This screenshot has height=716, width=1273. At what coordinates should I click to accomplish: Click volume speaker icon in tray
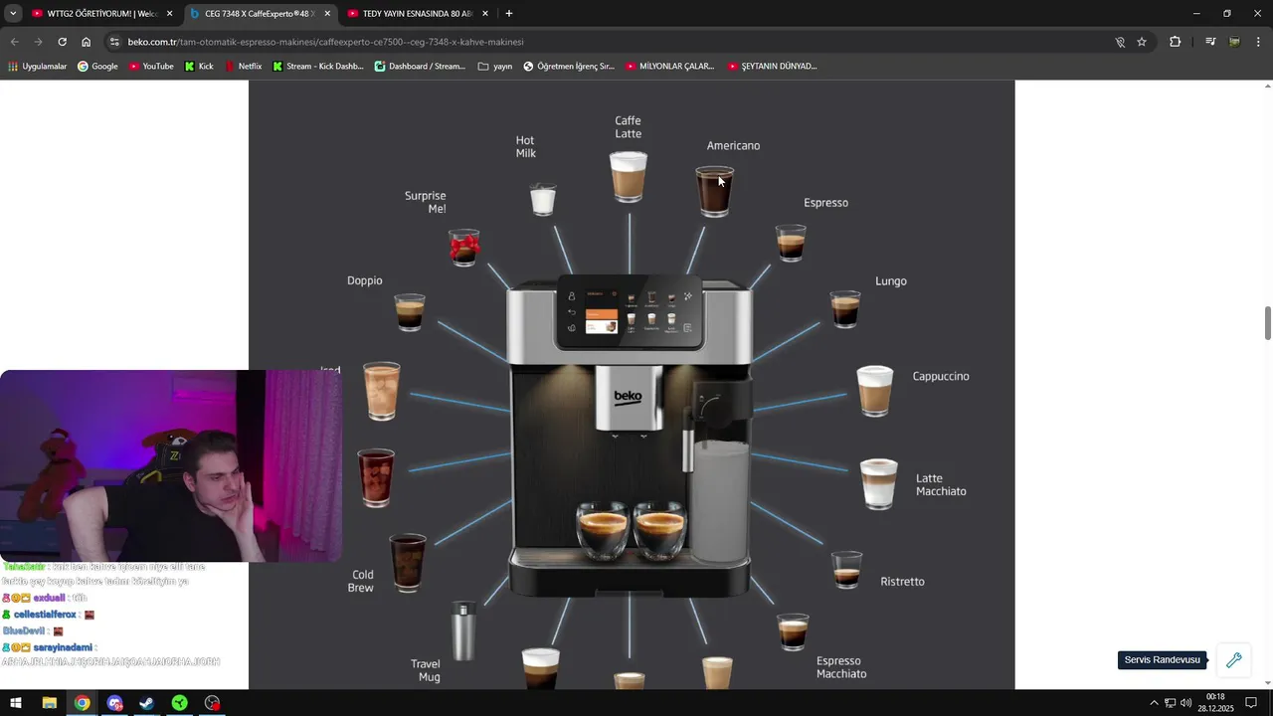coord(1185,703)
